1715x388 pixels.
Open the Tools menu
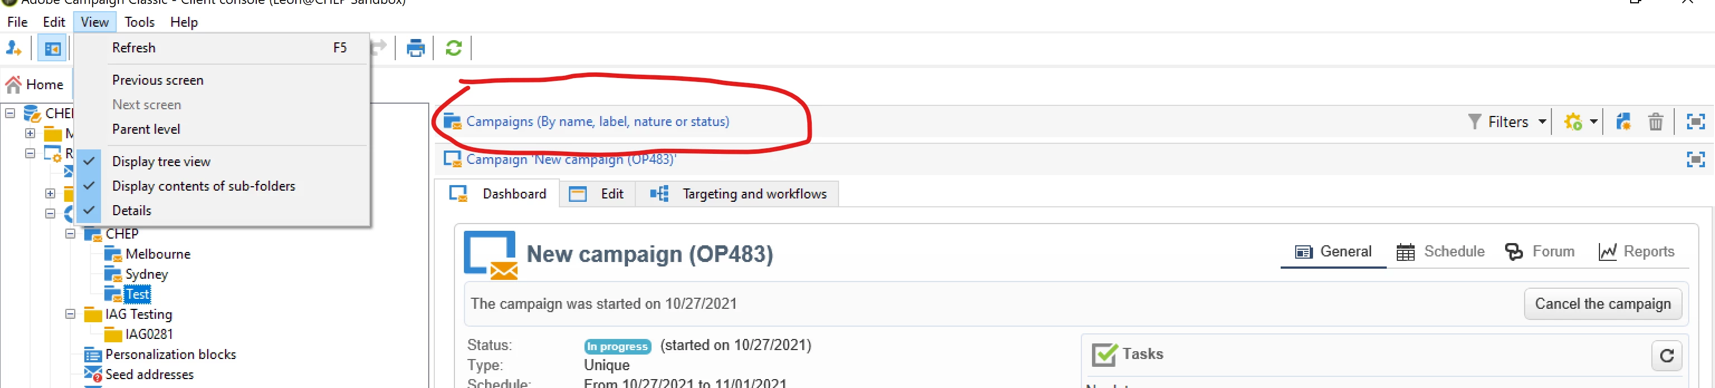coord(139,22)
